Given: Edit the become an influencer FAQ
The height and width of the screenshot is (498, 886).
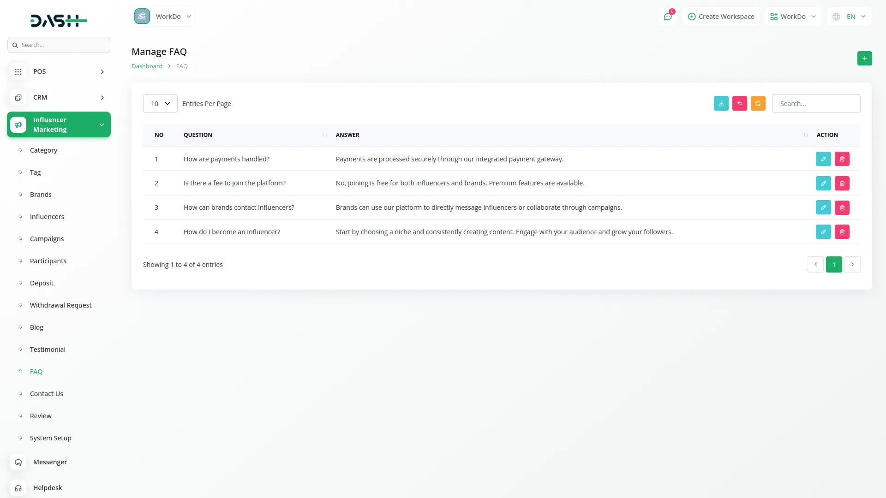Looking at the screenshot, I should point(823,231).
